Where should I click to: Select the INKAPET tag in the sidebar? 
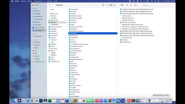(x=37, y=42)
